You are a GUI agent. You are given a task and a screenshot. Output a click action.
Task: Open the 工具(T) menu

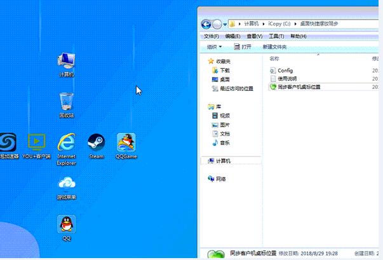click(x=276, y=36)
